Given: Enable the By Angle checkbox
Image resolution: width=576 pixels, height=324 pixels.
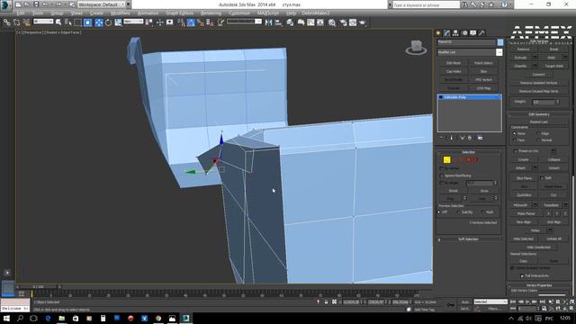Looking at the screenshot, I should 442,183.
